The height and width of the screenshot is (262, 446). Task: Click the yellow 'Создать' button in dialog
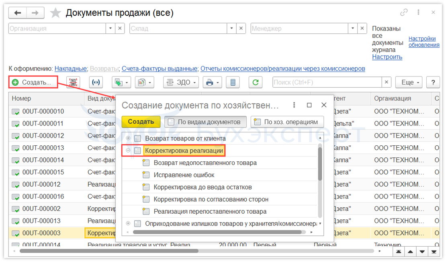click(x=141, y=122)
